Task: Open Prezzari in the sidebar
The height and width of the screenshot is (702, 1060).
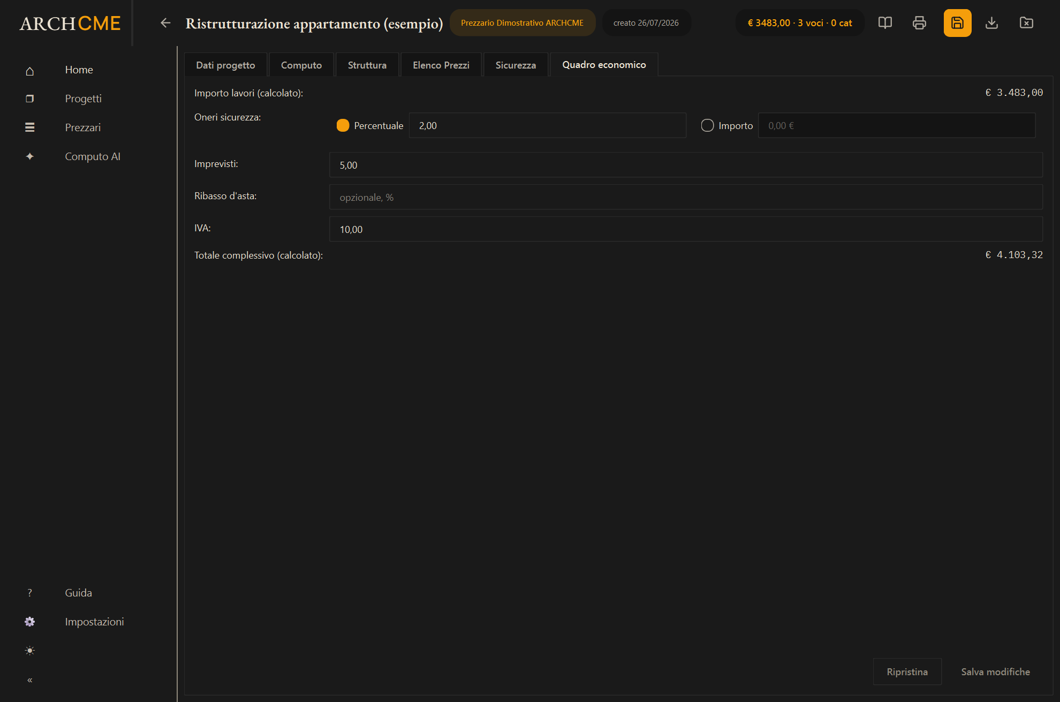Action: pos(82,127)
